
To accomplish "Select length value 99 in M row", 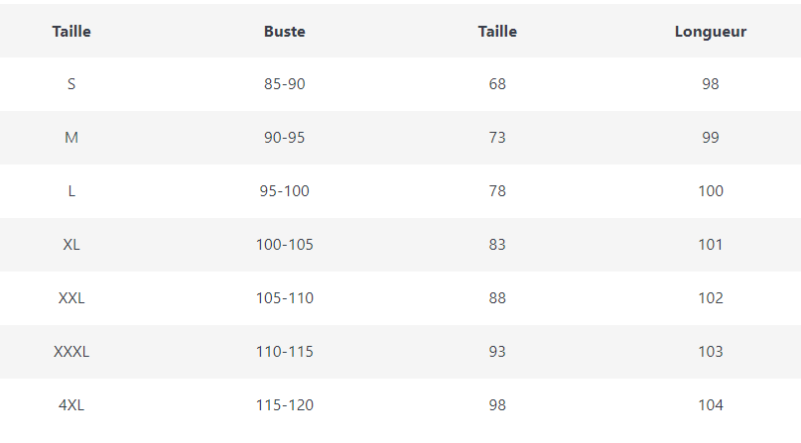I will [711, 138].
